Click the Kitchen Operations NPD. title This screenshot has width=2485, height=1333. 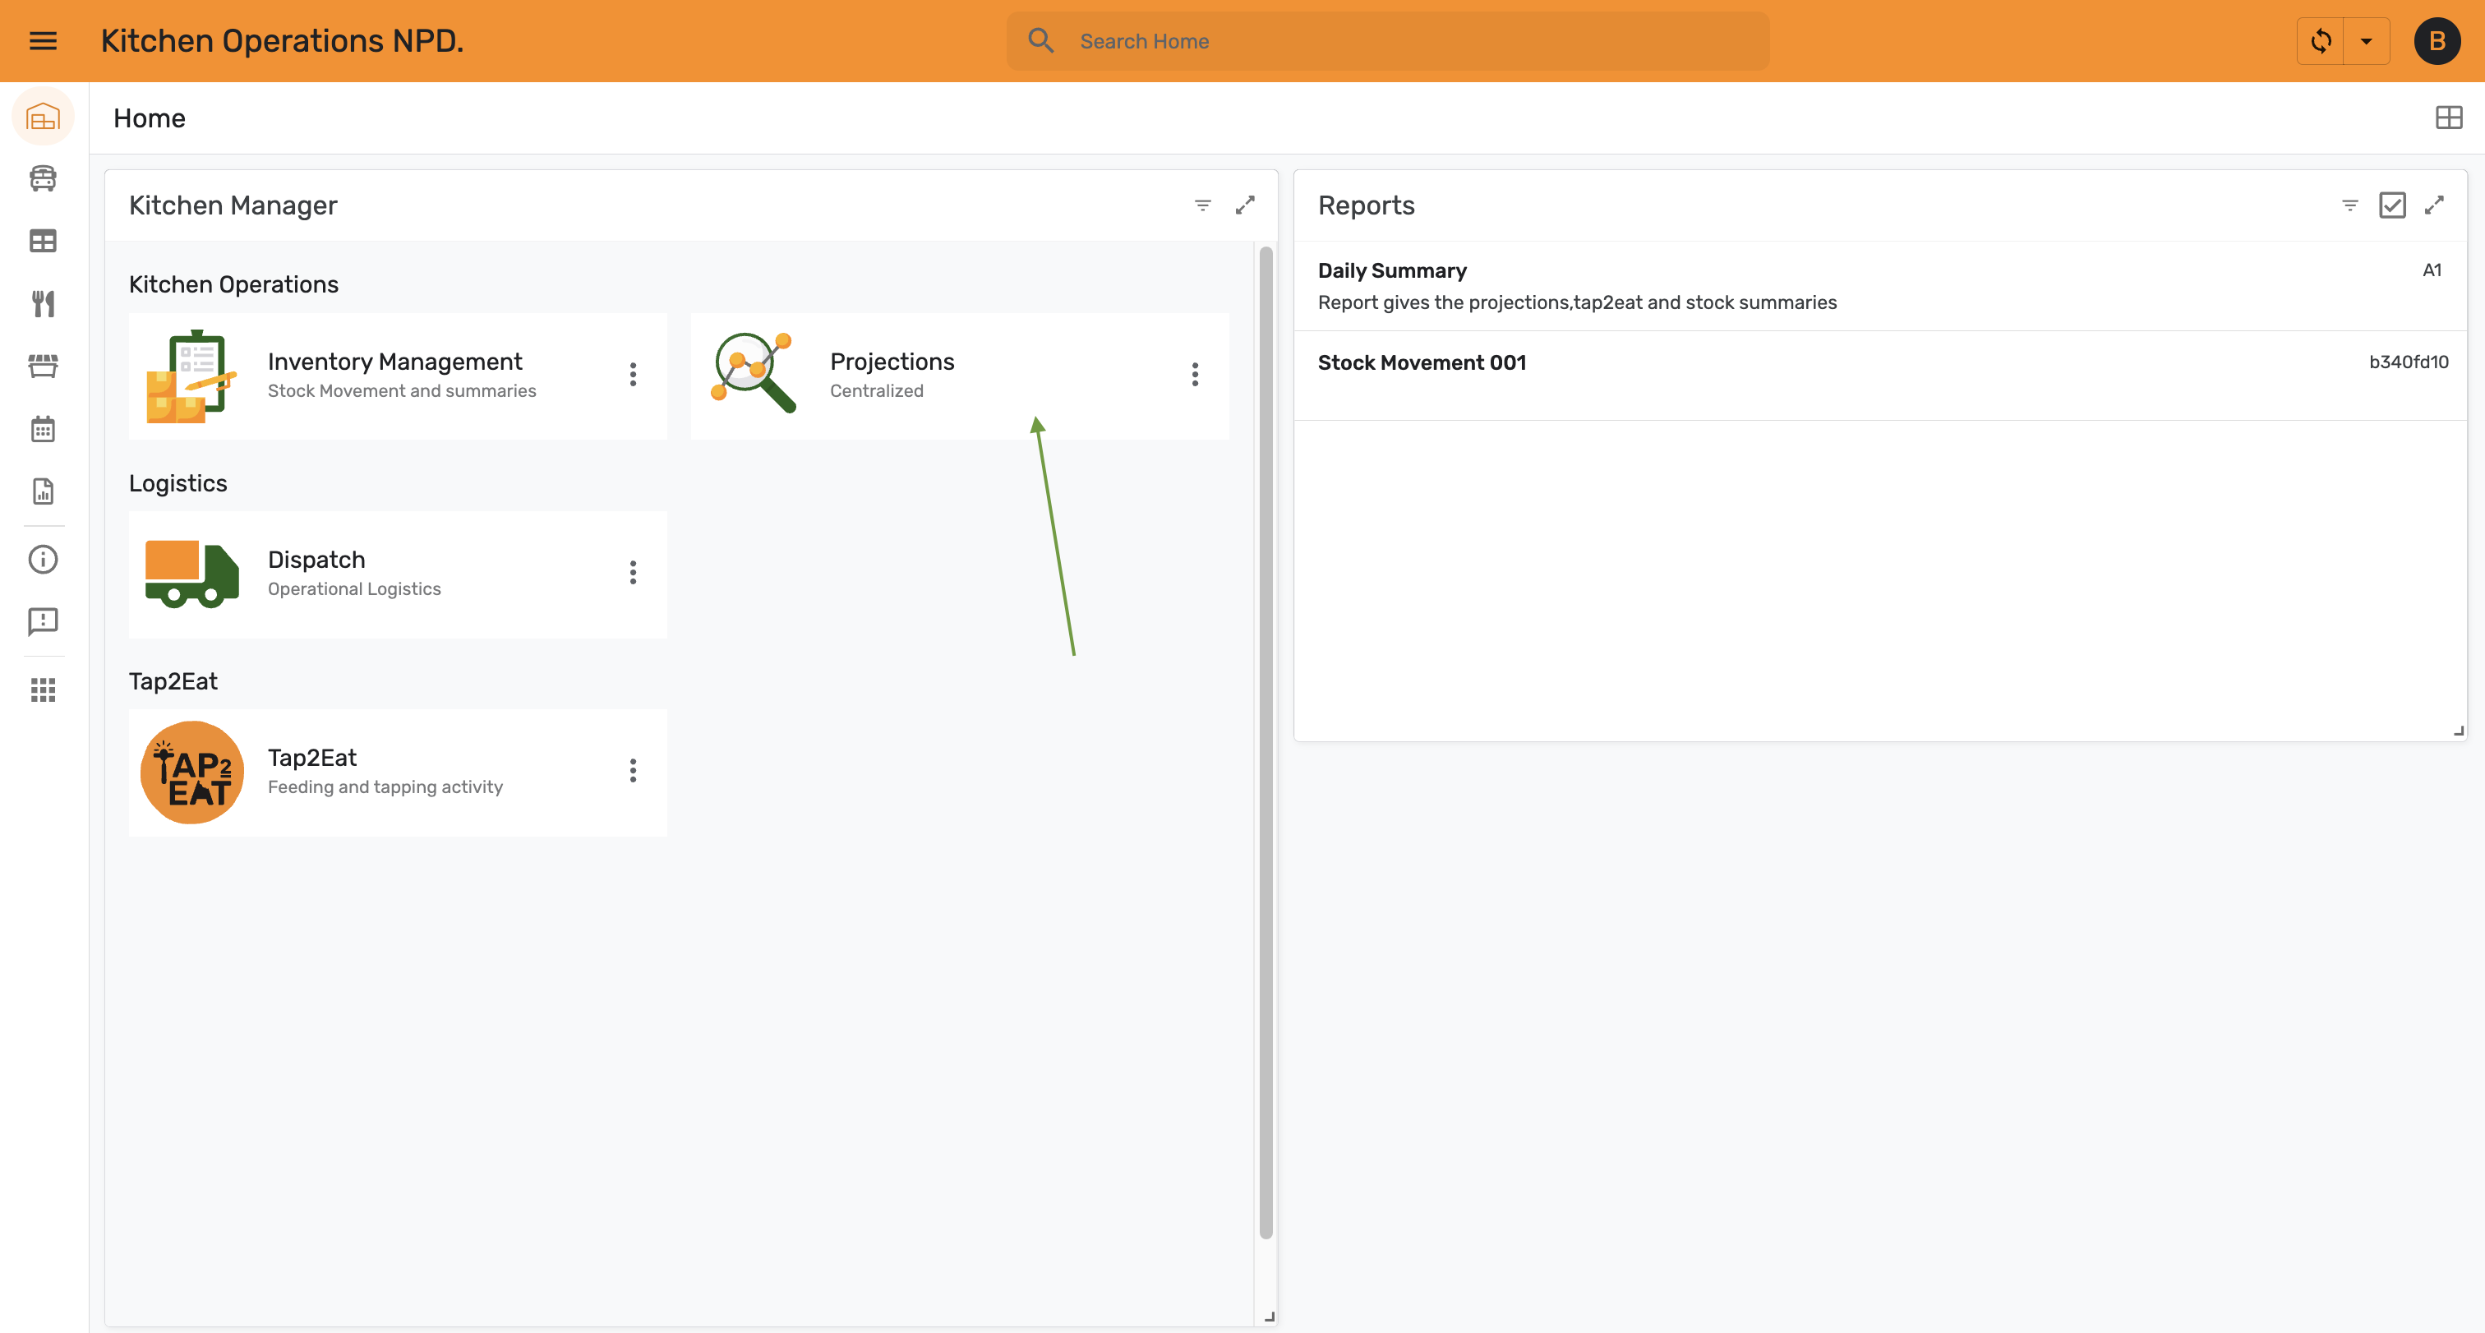[282, 40]
